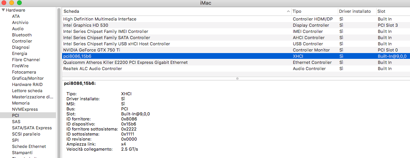Sort by Driver installato column header
This screenshot has width=410, height=158.
[355, 12]
